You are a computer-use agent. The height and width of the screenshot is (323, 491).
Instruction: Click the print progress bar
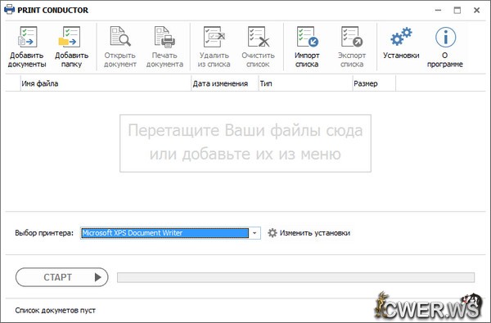coord(296,277)
